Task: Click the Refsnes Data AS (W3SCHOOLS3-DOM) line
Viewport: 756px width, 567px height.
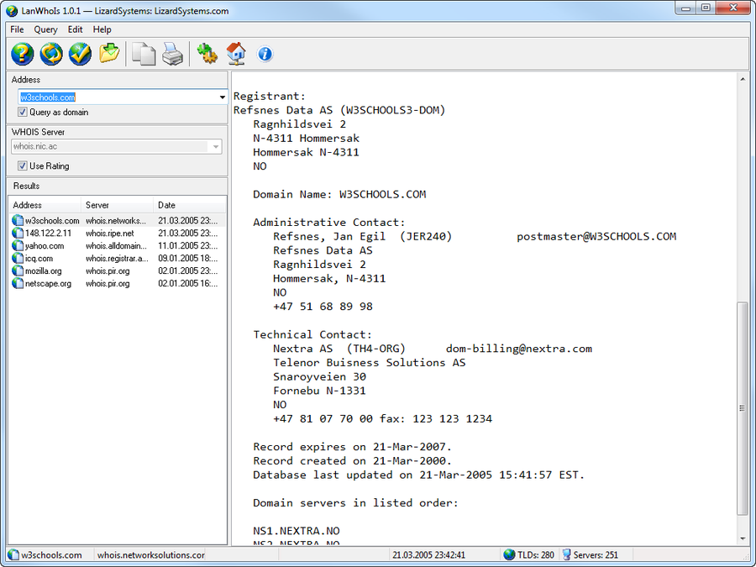Action: pyautogui.click(x=339, y=110)
